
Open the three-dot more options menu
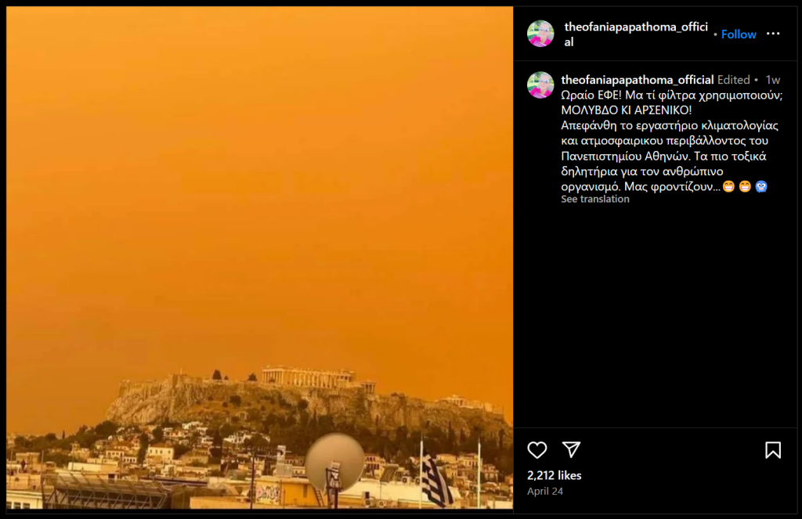(773, 34)
